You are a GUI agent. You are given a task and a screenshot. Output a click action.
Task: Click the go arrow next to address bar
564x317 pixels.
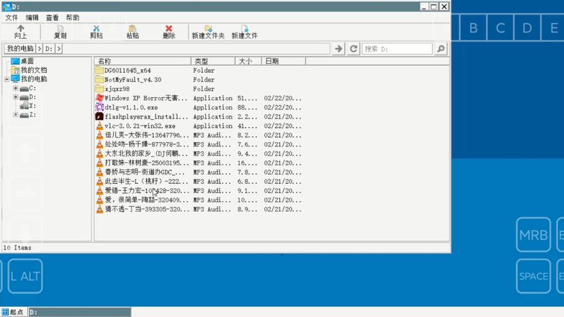pyautogui.click(x=339, y=49)
